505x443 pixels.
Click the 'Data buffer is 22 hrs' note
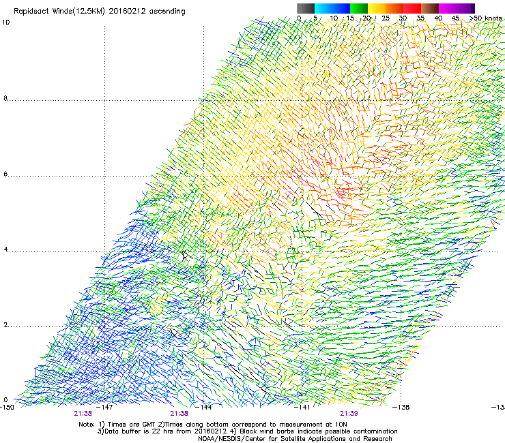(247, 431)
